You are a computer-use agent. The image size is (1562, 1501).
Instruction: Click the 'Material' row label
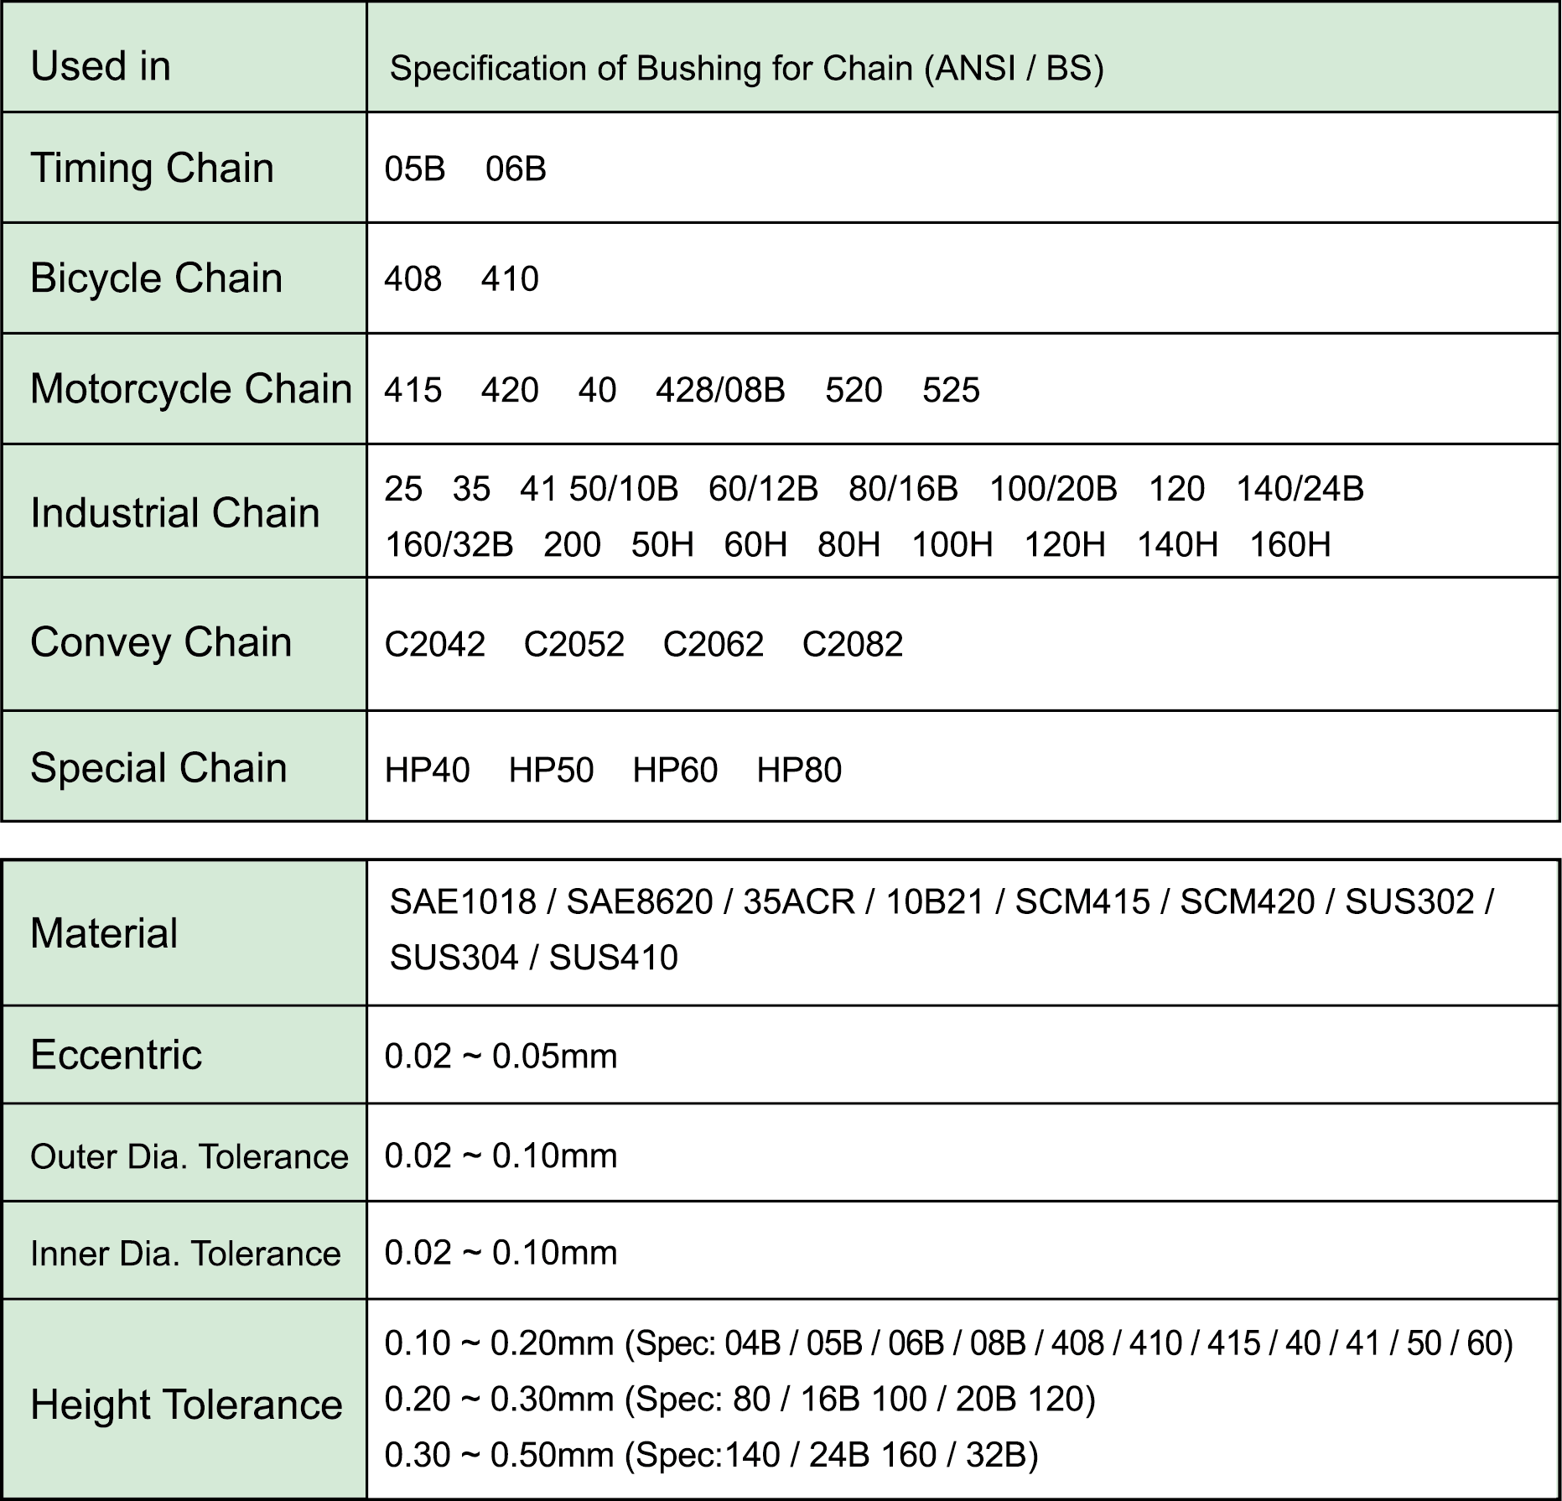coord(104,933)
